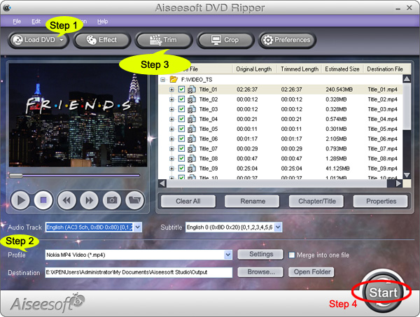Expand Title_04 tree node
The height and width of the screenshot is (317, 420).
click(171, 119)
